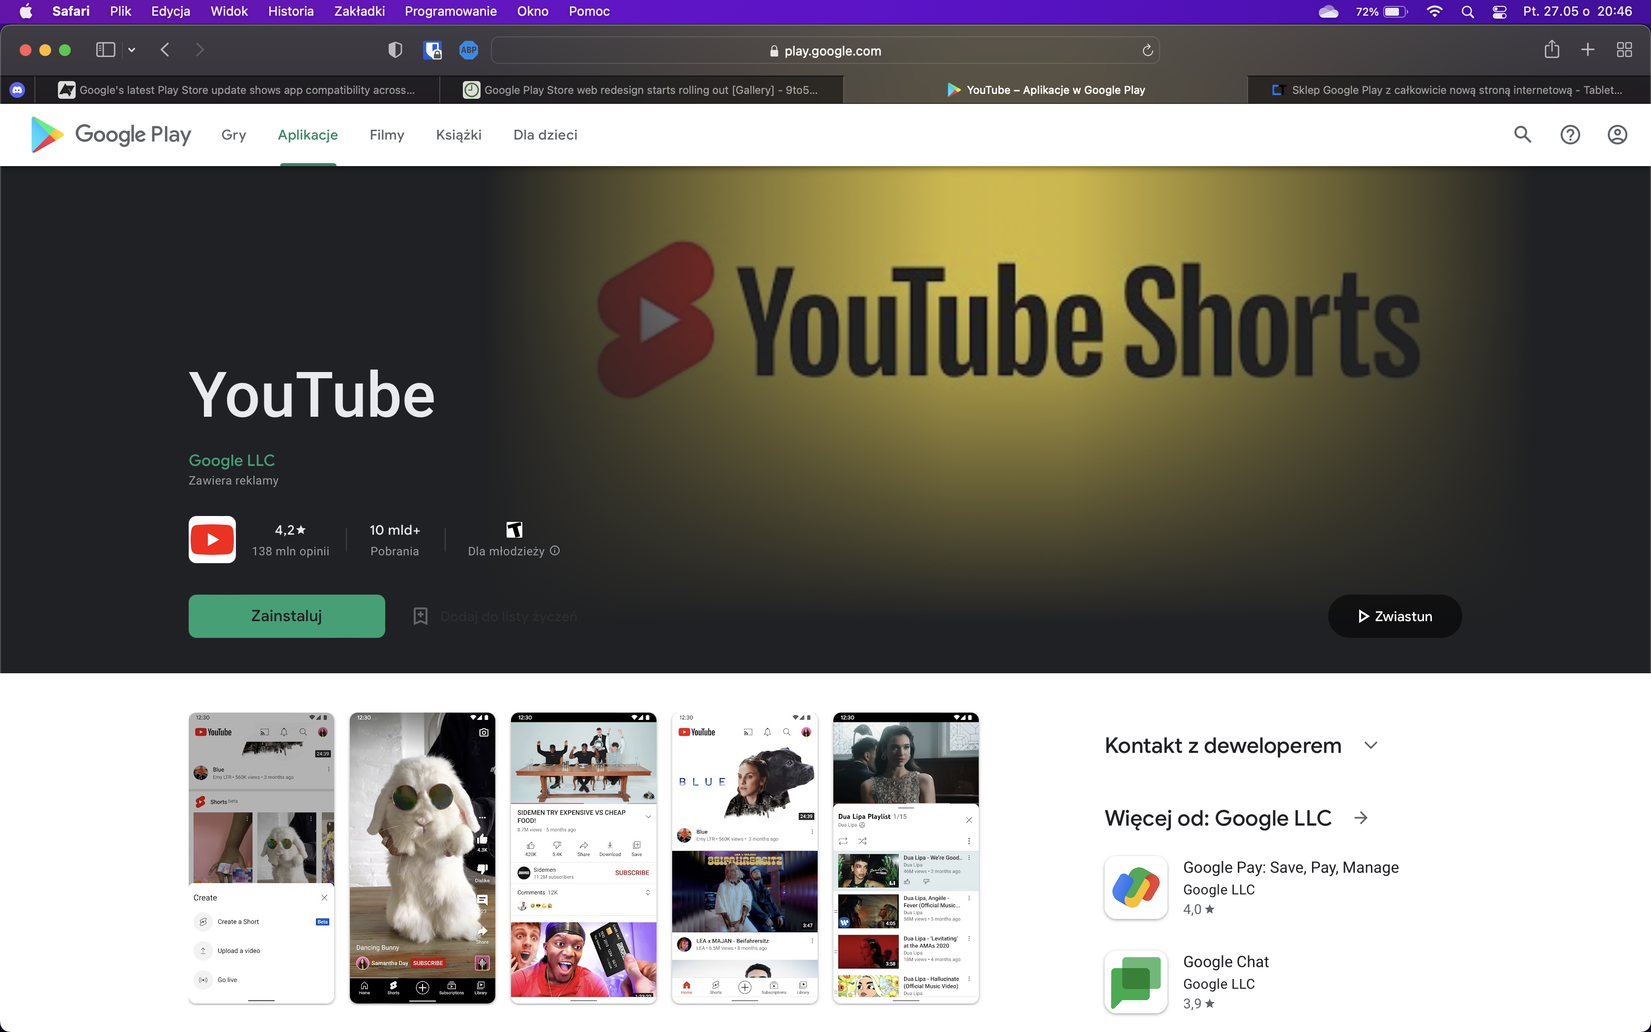Open Więcej od Google LLC arrow
Viewport: 1651px width, 1032px height.
click(1361, 818)
